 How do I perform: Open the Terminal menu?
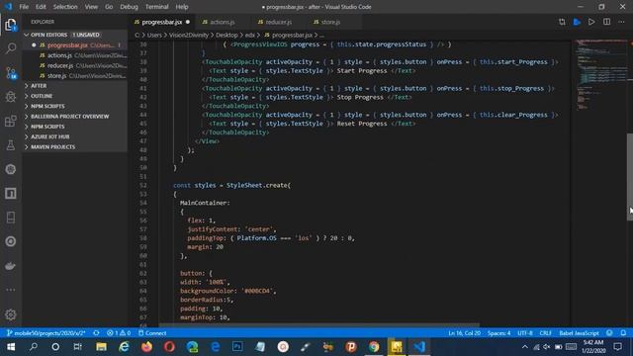pyautogui.click(x=156, y=7)
